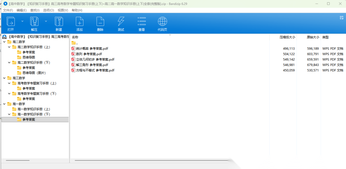
Task: Click the New archive (新建) icon
Action: coord(59,22)
